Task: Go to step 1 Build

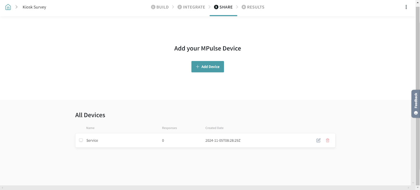Action: (160, 7)
